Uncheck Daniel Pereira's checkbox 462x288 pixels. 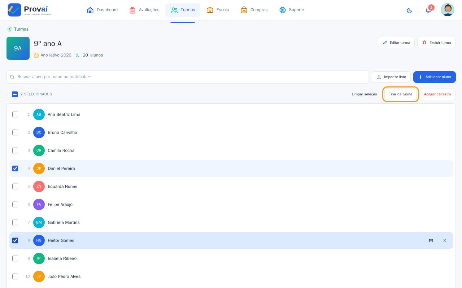15,168
